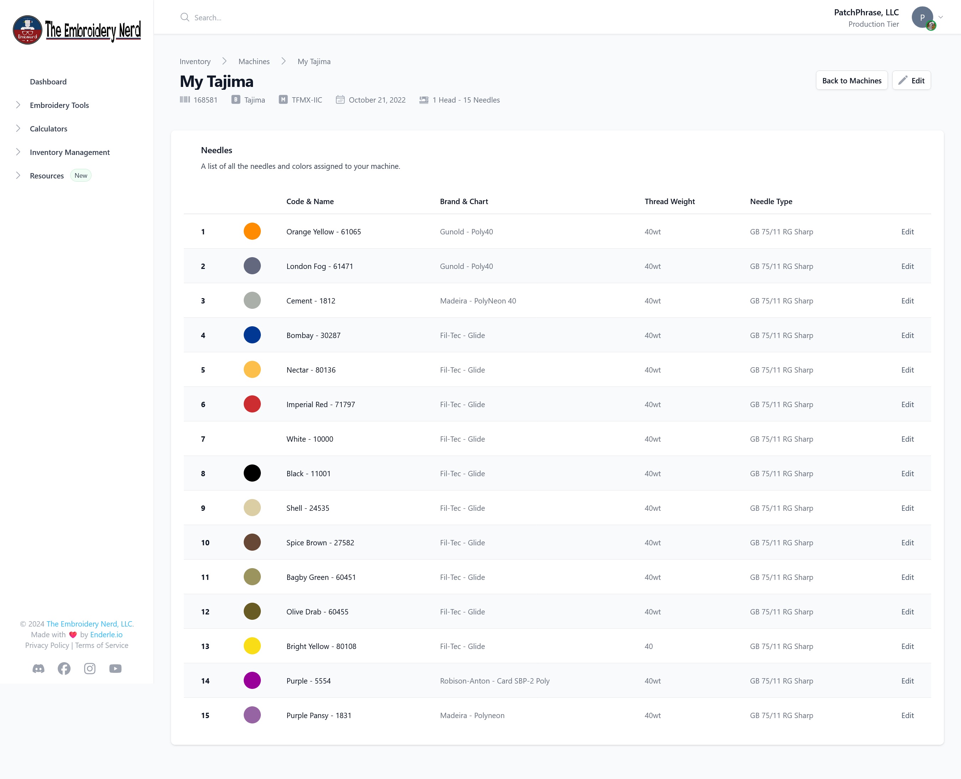Select the Instagram icon
The image size is (961, 779).
(x=89, y=669)
